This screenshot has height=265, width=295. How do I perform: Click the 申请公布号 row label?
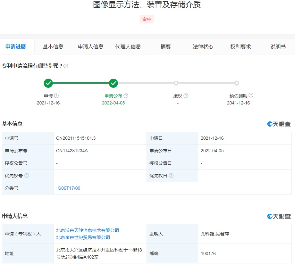click(x=16, y=151)
